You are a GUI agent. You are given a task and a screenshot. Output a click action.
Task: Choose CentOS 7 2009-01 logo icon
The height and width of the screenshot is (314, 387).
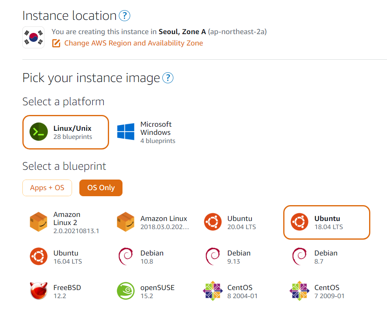[300, 291]
